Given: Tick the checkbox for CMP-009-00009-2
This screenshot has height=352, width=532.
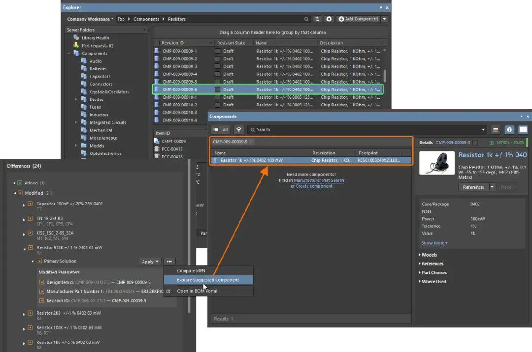Looking at the screenshot, I should coord(218,59).
